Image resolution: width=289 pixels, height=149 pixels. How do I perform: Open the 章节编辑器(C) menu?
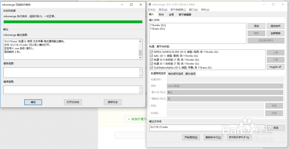178,10
